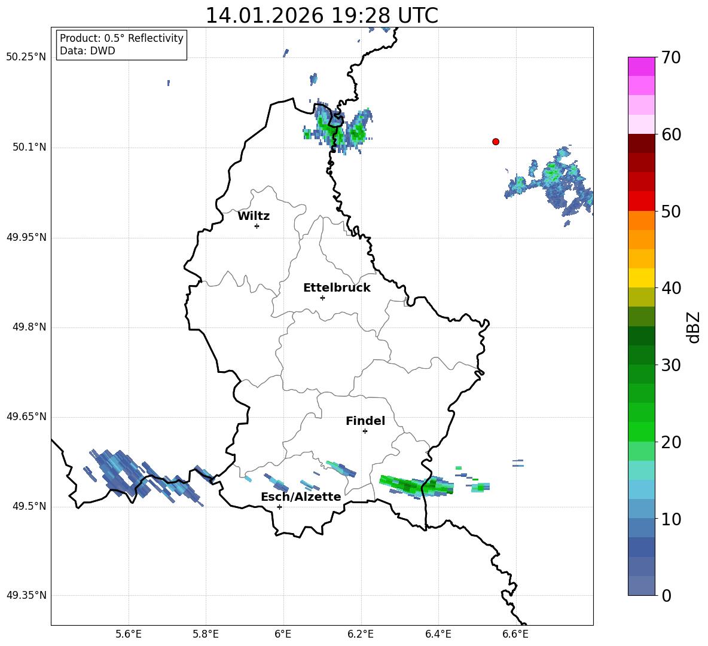Screen dimensions: 708x646
Task: Click the Esch/Alzette station cross marker
Action: click(279, 507)
